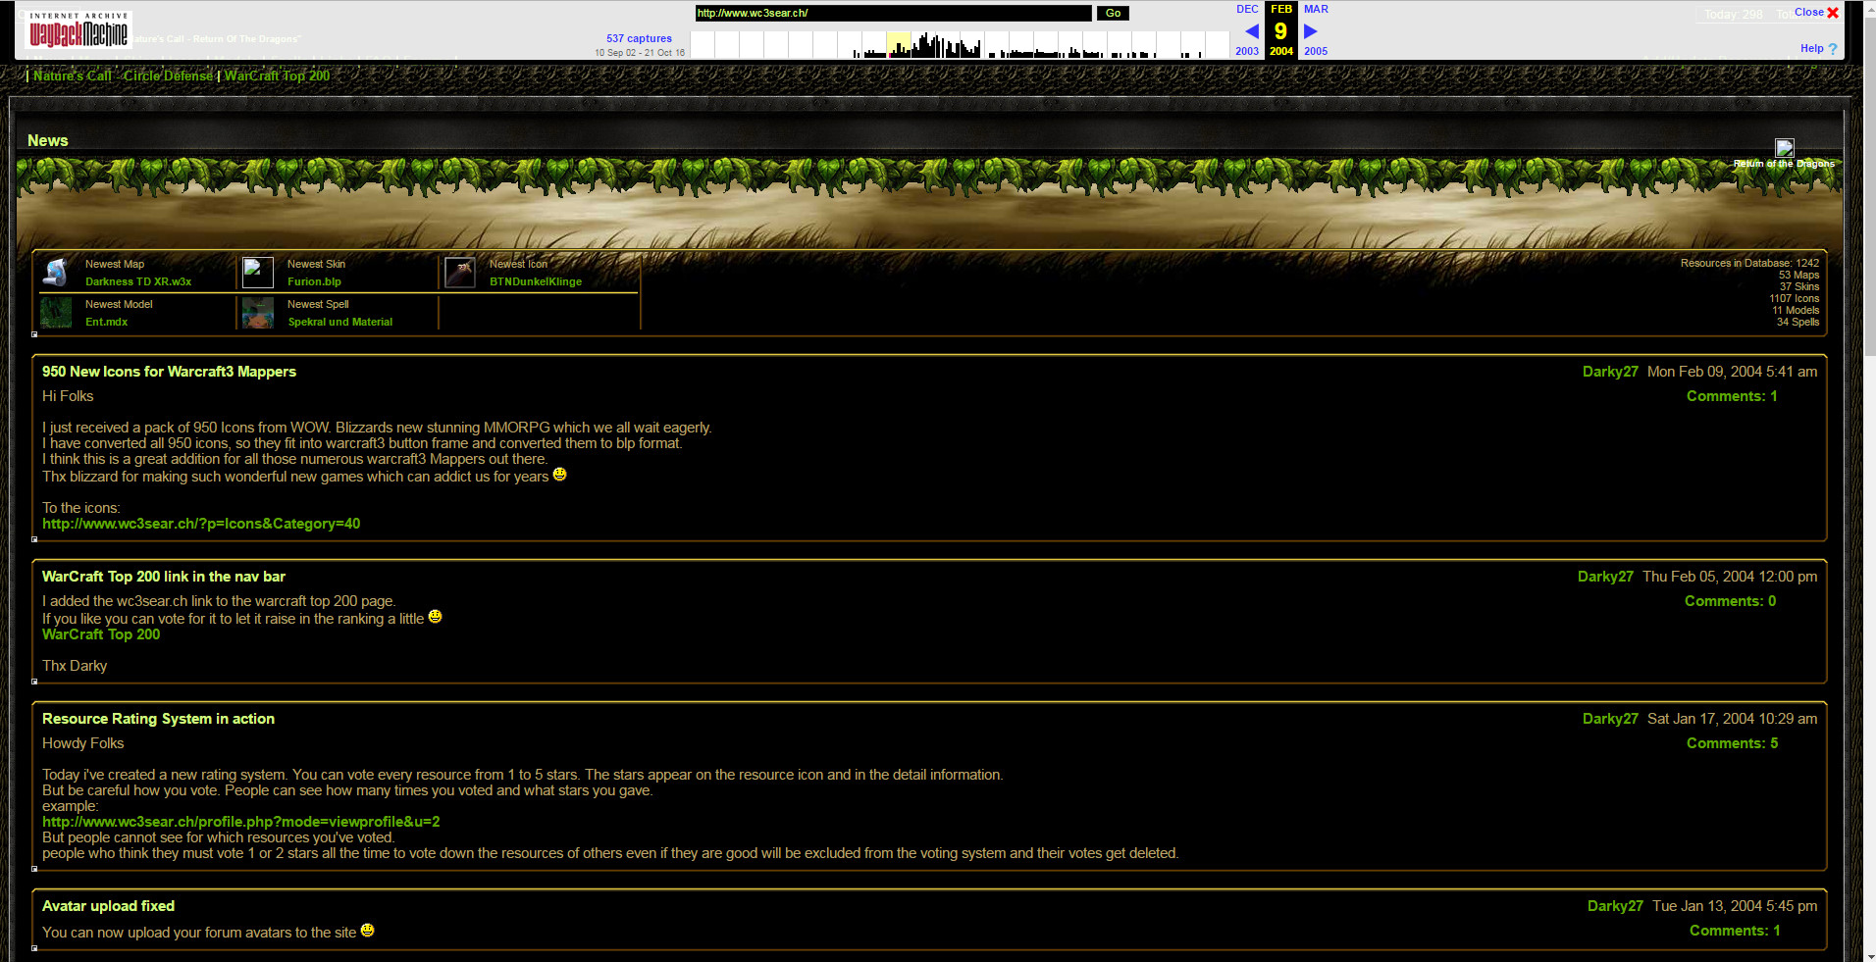Jump to year 2003 captures
This screenshot has height=962, width=1876.
[1247, 51]
